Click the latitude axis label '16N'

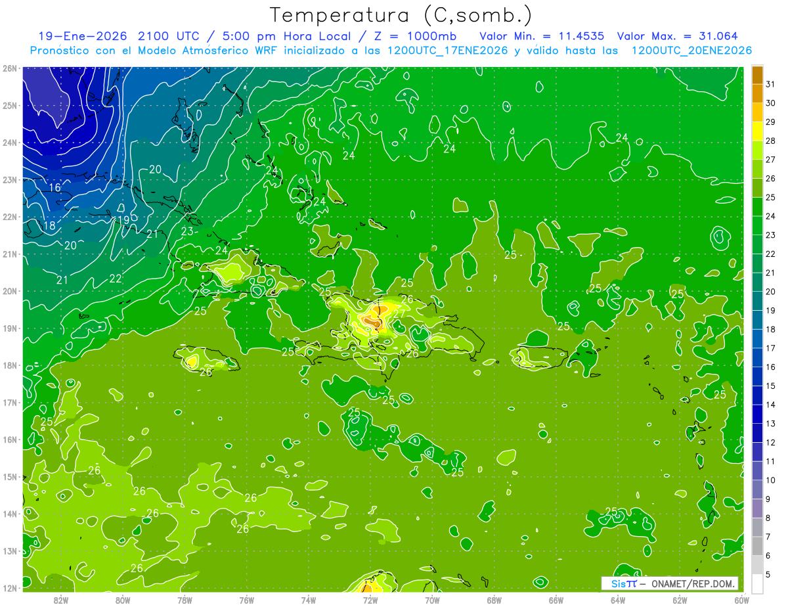9,440
